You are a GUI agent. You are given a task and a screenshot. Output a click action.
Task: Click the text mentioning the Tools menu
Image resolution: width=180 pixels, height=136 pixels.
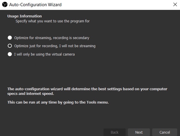(x=58, y=102)
